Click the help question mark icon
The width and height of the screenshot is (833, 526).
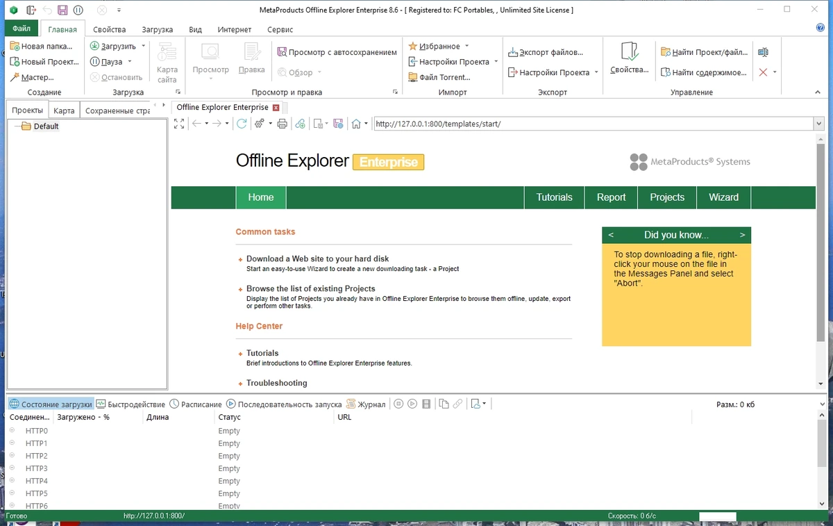(x=821, y=28)
